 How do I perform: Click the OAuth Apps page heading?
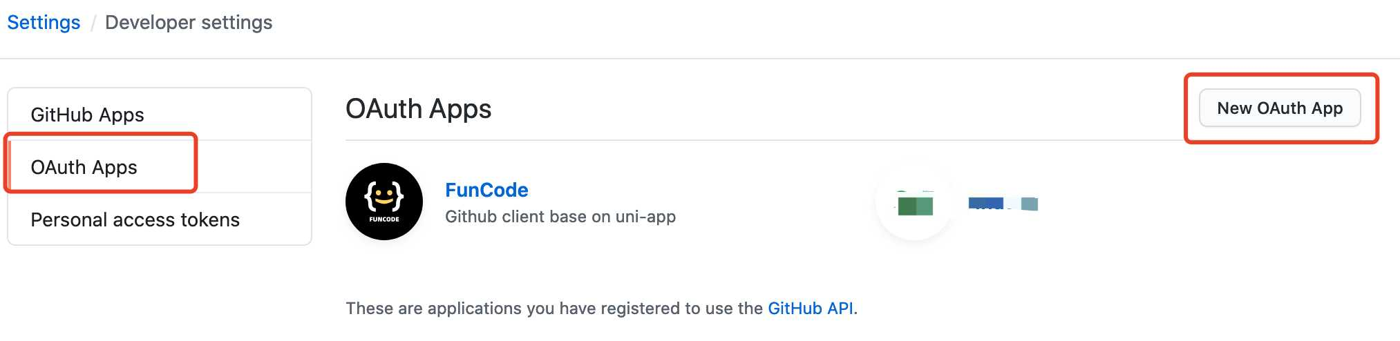(x=419, y=109)
